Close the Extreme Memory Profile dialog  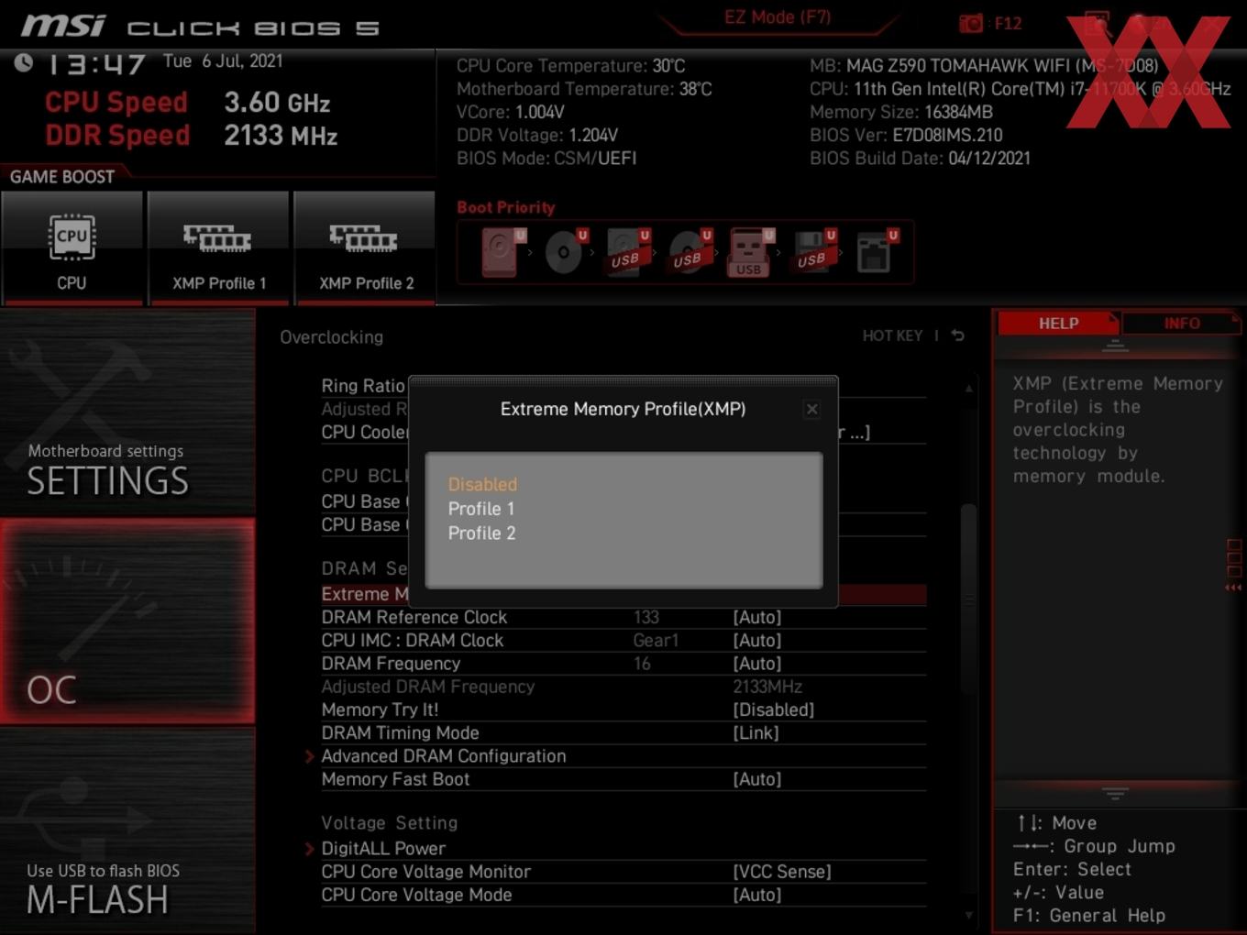[811, 410]
